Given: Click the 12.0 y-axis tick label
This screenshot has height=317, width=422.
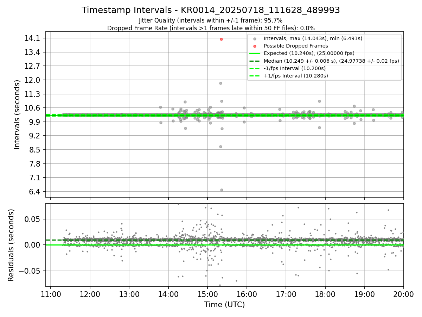Looking at the screenshot, I should (x=32, y=80).
